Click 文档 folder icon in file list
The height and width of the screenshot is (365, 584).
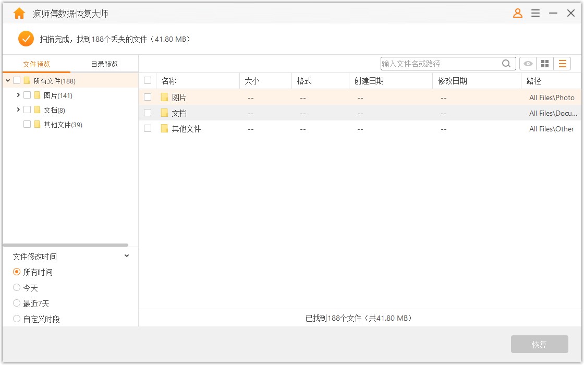tap(164, 113)
